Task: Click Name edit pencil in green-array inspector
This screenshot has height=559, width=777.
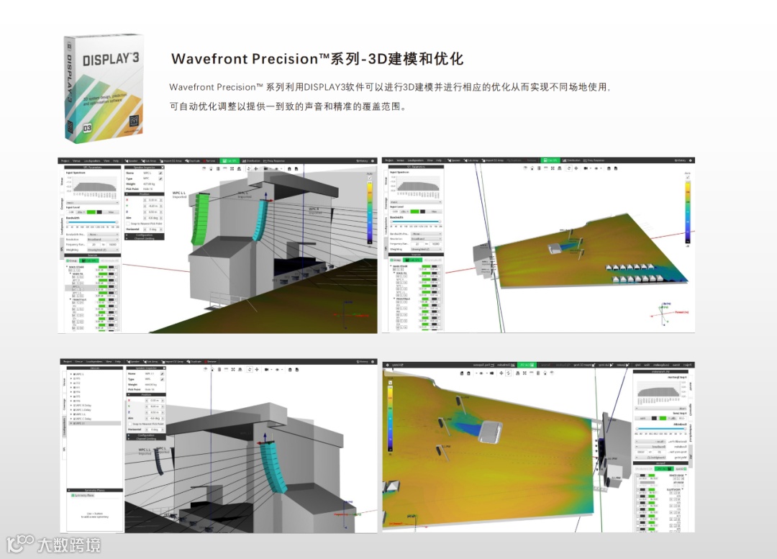Action: [x=160, y=173]
